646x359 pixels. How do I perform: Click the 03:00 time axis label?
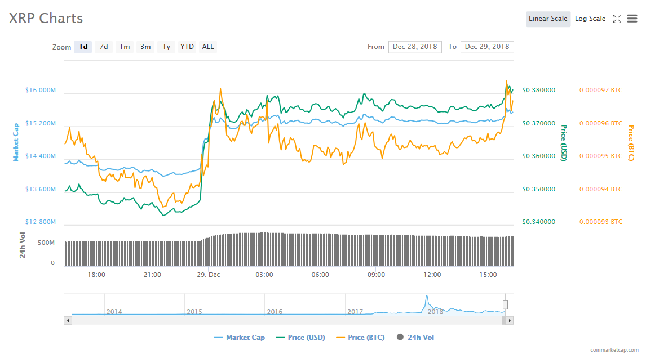(x=264, y=275)
